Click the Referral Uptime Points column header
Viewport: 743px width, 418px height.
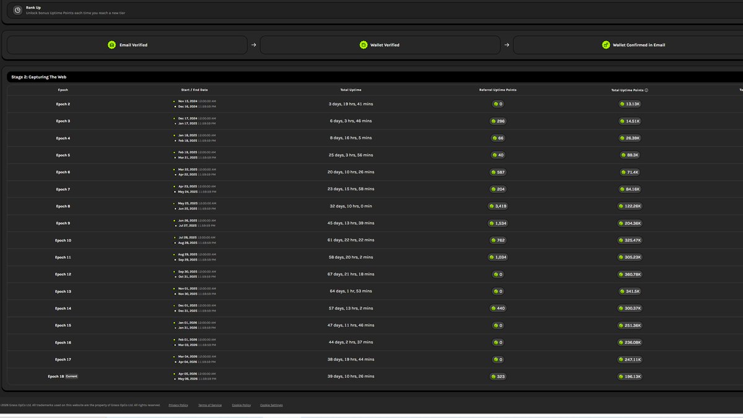(x=498, y=90)
